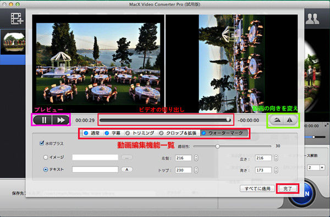This screenshot has height=217, width=330.
Task: Select the wedding video thumbnail in the list
Action: (x=14, y=43)
